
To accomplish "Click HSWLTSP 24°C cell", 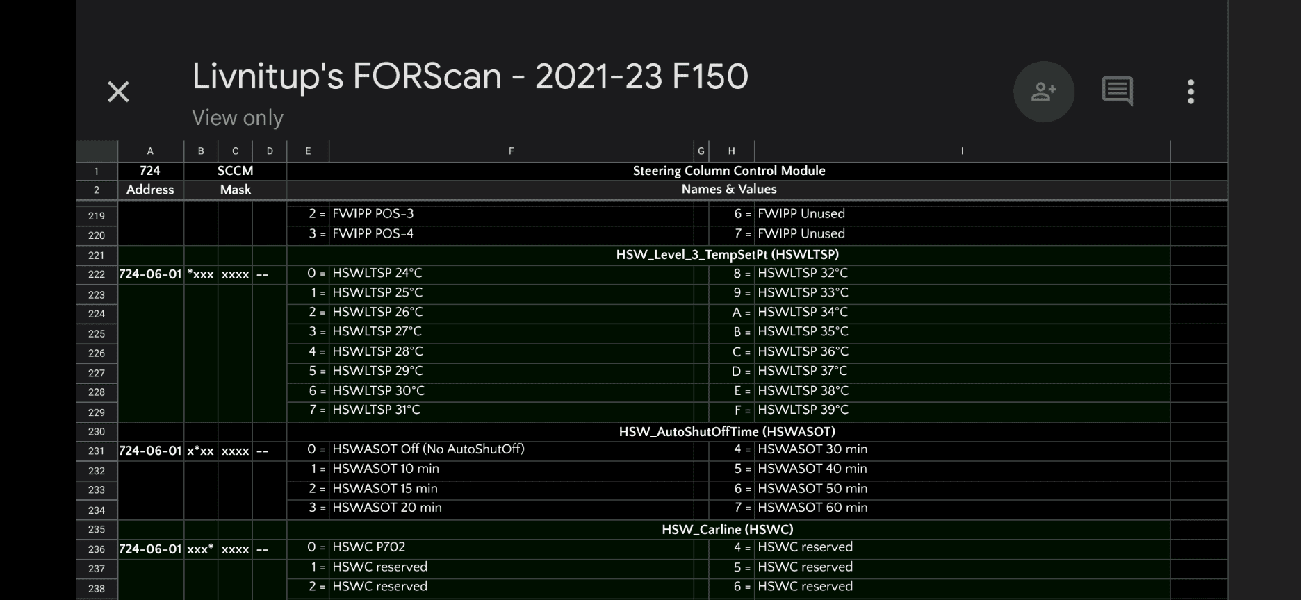I will point(511,274).
